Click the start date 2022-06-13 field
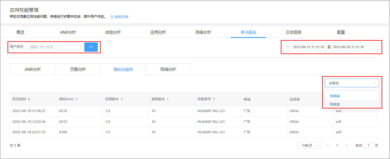 point(308,47)
